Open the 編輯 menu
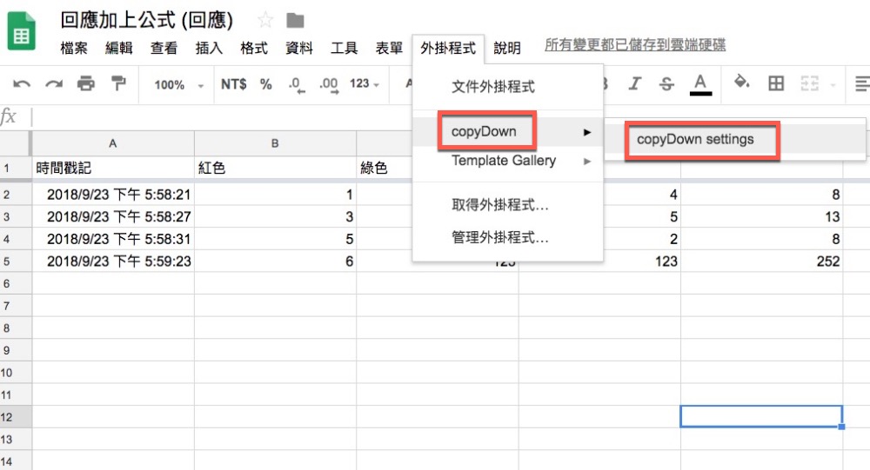 [x=118, y=49]
